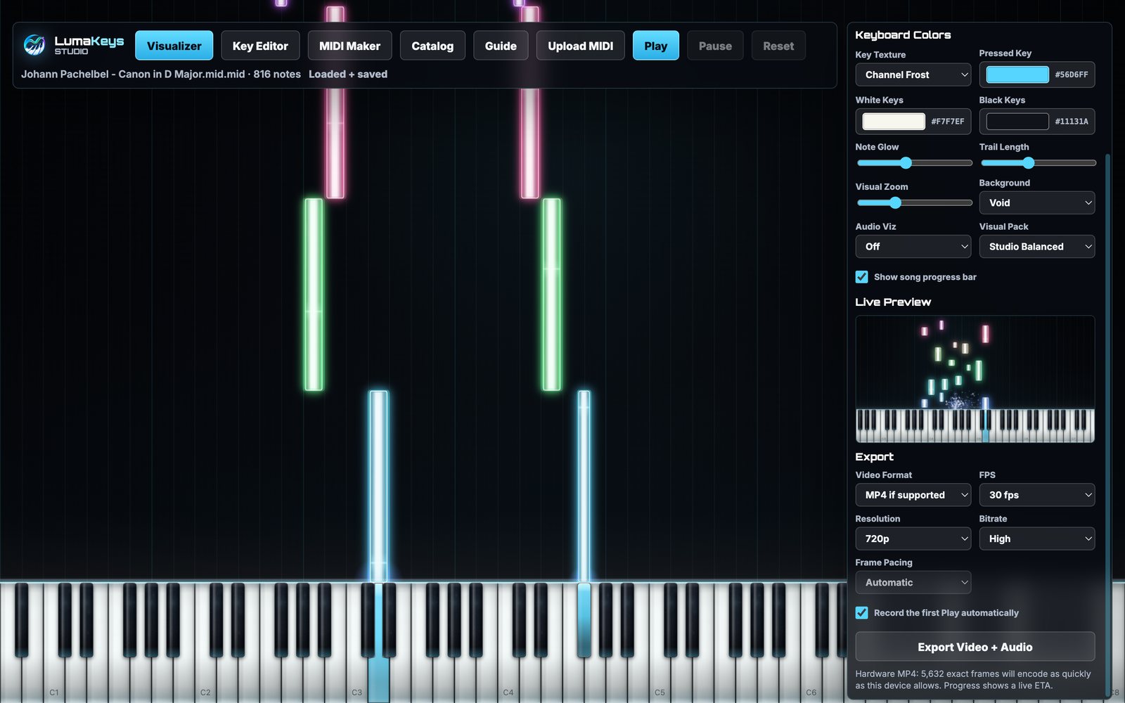Screen dimensions: 1125x703
Task: Click the Upload MIDI button
Action: tap(580, 46)
